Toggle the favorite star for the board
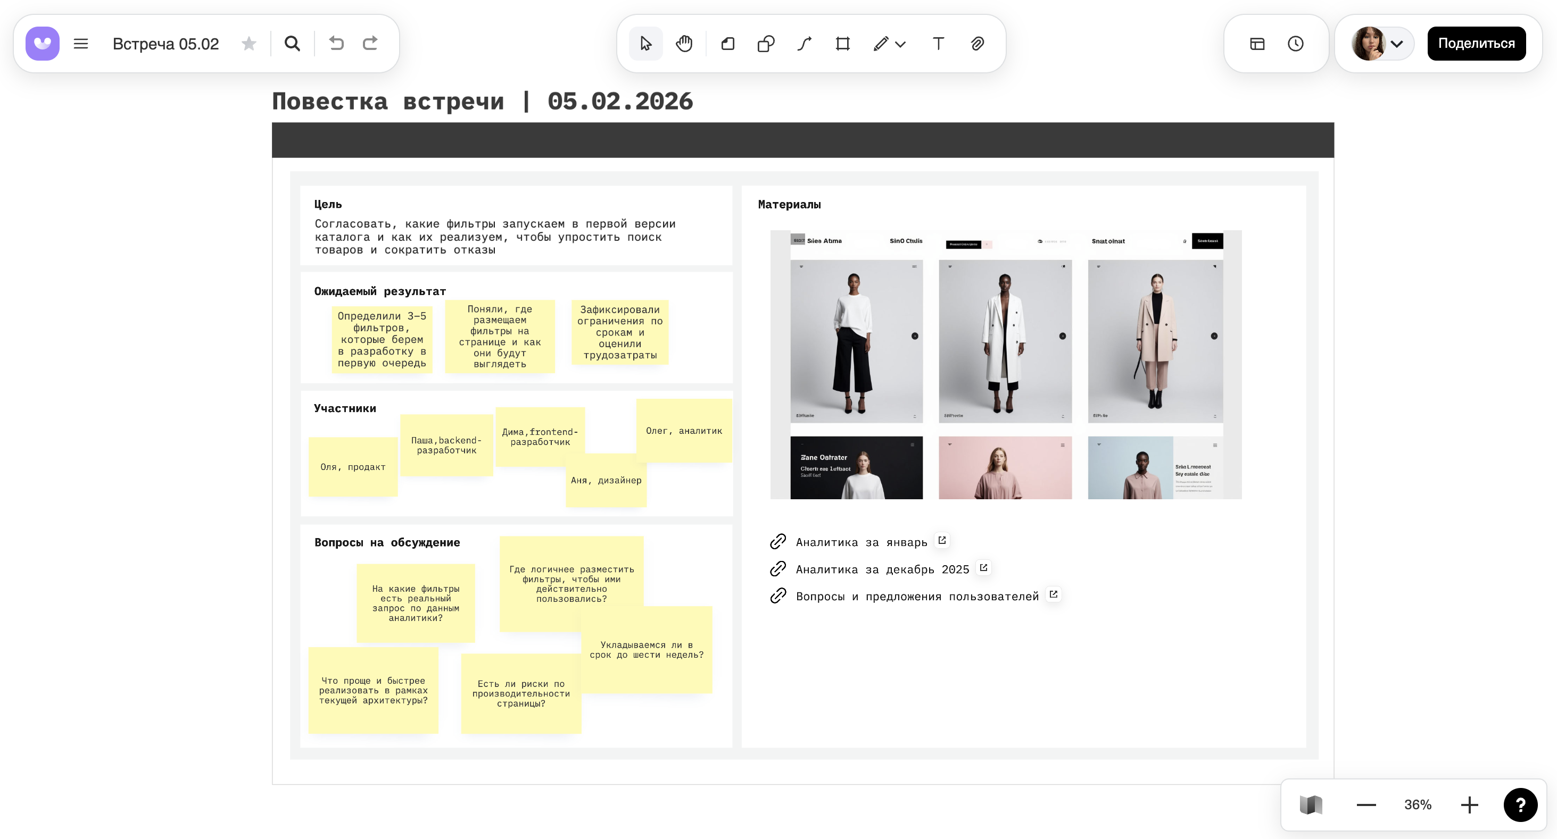Screen dimensions: 1557x839 tap(249, 44)
